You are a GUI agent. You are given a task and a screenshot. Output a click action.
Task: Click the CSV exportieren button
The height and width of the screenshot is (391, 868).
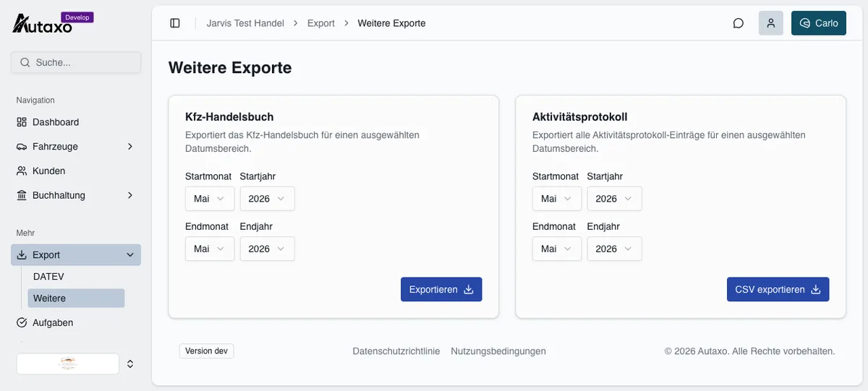(778, 289)
